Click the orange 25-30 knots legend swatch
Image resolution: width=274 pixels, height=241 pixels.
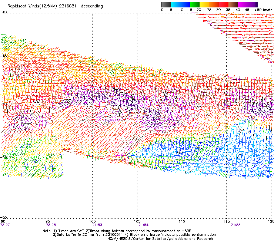pyautogui.click(x=214, y=4)
